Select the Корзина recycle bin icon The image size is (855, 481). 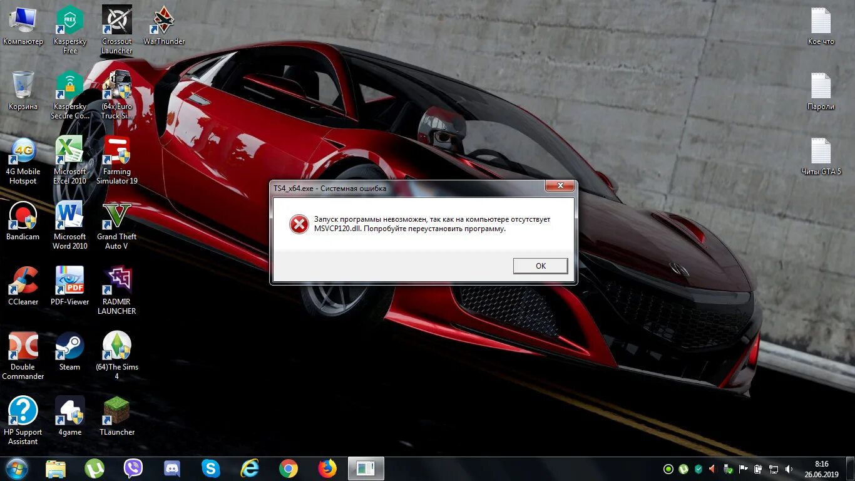(x=23, y=91)
